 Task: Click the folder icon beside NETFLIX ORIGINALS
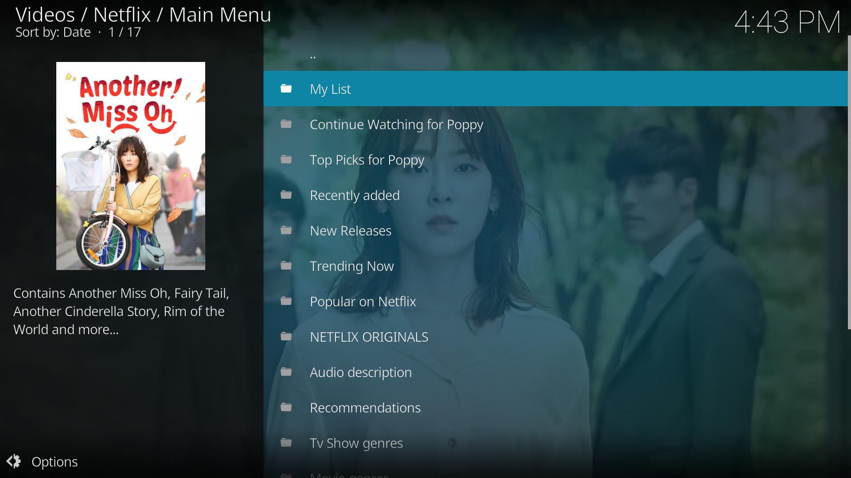point(286,336)
